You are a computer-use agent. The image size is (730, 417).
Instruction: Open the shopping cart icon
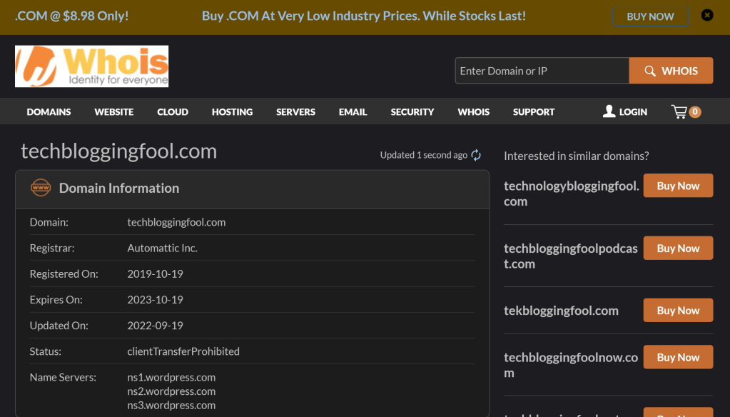[680, 111]
